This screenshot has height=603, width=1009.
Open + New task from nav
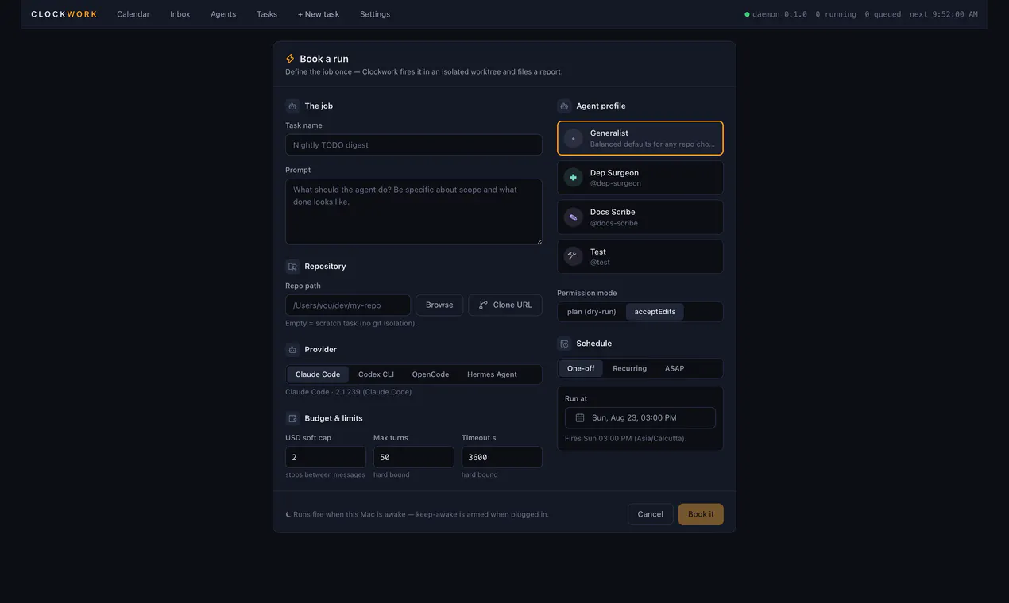pyautogui.click(x=319, y=14)
